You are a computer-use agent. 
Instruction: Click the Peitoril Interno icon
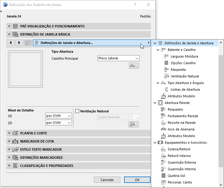coord(163,156)
